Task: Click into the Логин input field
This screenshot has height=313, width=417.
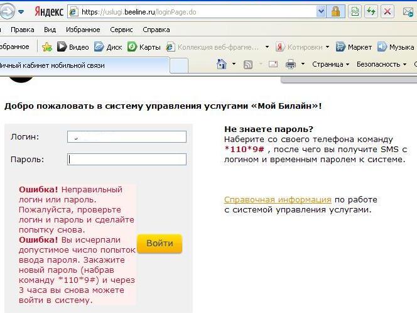Action: [127, 137]
